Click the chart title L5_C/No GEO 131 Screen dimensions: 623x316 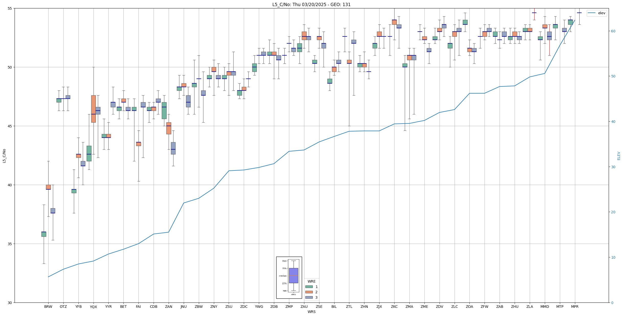(311, 5)
